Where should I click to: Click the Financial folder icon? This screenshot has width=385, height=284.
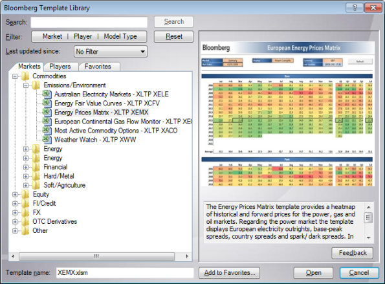pyautogui.click(x=36, y=167)
